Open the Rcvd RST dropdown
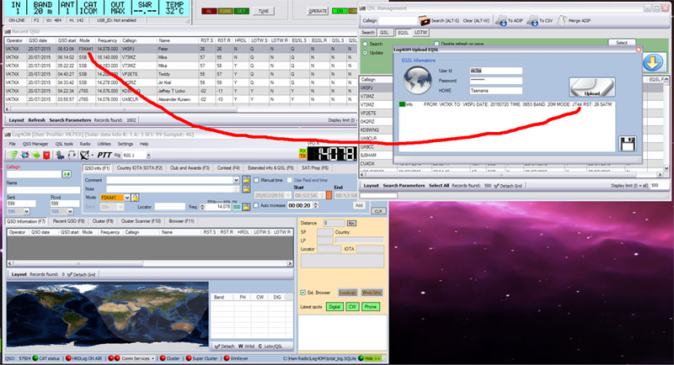 [70, 211]
